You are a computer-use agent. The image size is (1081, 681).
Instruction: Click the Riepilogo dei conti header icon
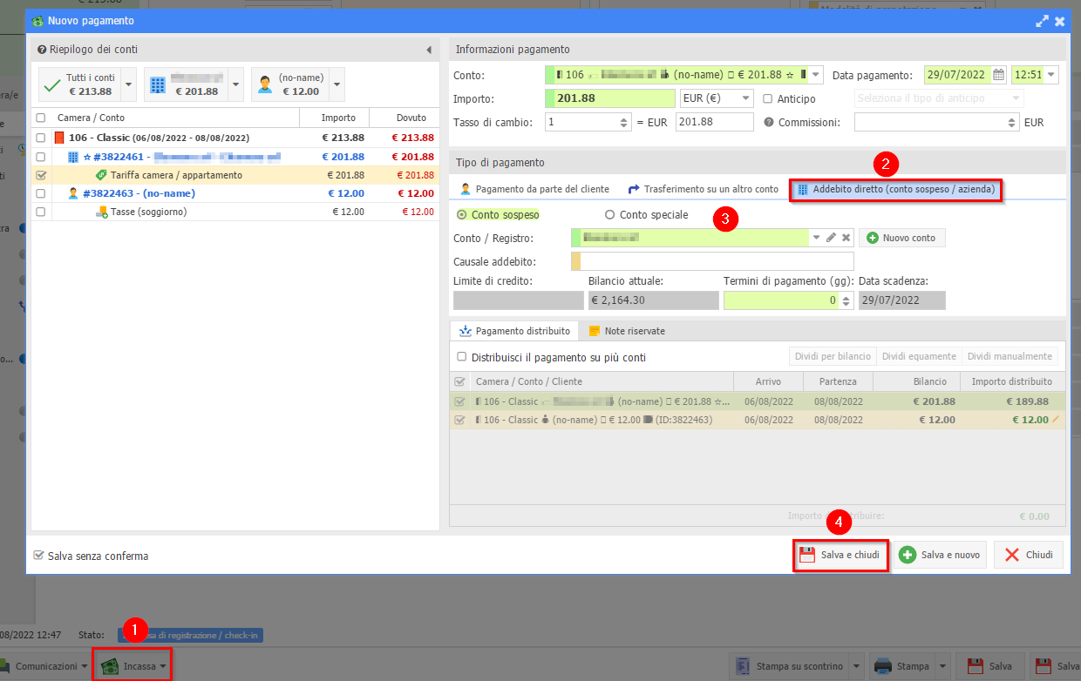[40, 50]
